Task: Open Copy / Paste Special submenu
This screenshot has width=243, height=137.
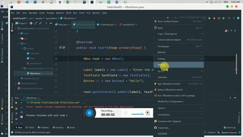Action: (x=178, y=34)
